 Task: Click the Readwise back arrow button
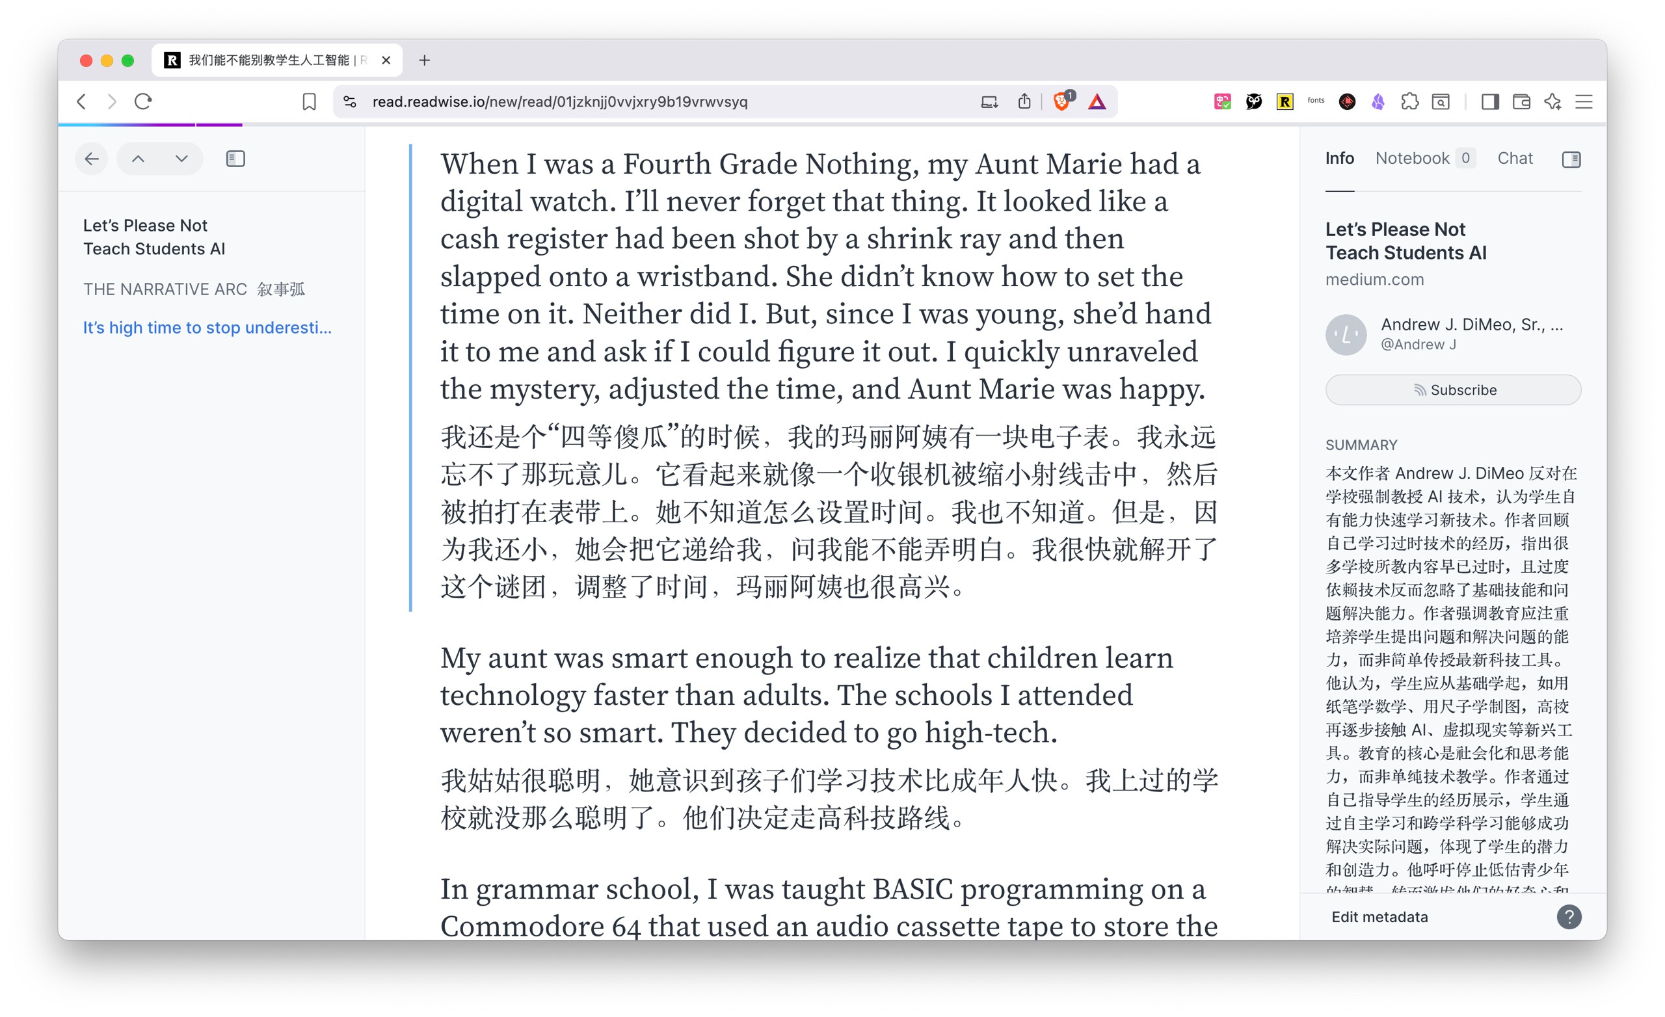pos(92,159)
